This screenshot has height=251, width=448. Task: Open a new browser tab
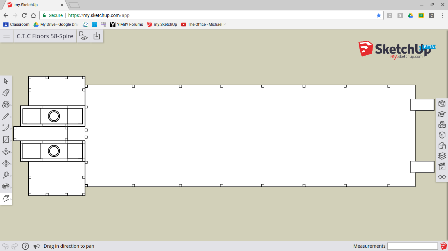click(x=74, y=5)
